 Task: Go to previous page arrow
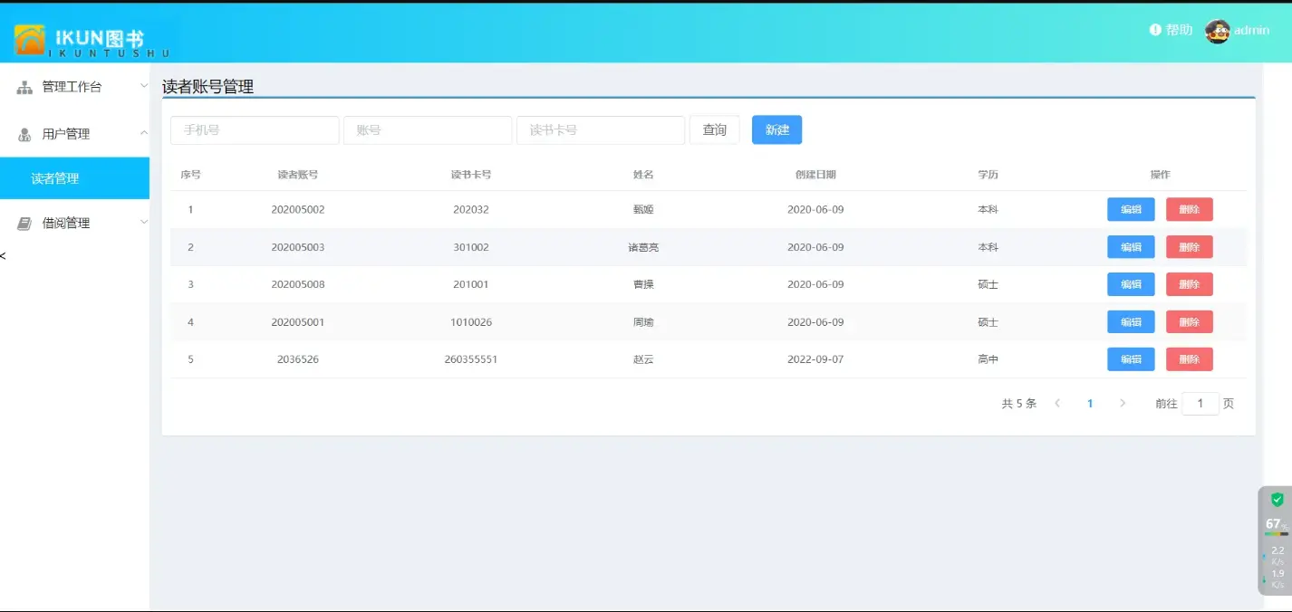pyautogui.click(x=1057, y=404)
